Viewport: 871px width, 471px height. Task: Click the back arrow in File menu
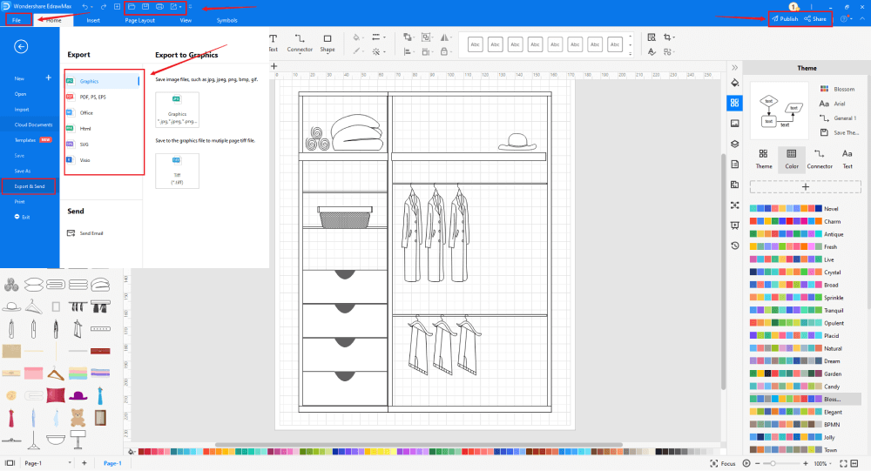pos(21,47)
